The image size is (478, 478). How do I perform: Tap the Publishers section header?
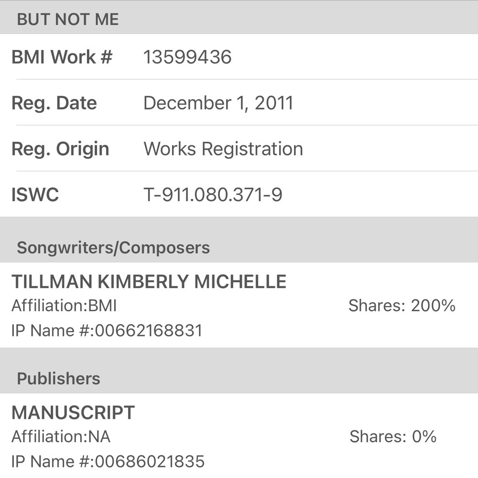click(x=58, y=379)
